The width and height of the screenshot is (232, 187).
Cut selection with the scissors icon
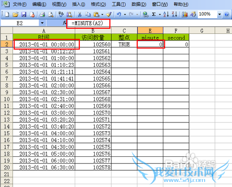click(x=79, y=14)
